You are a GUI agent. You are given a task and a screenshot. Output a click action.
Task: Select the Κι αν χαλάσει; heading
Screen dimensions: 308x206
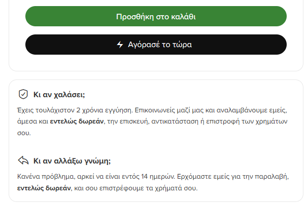click(59, 95)
